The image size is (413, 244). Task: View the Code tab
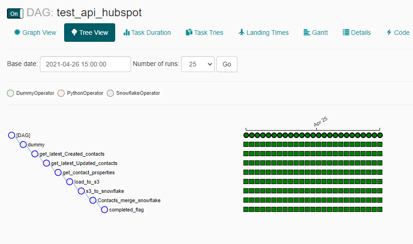[x=398, y=33]
